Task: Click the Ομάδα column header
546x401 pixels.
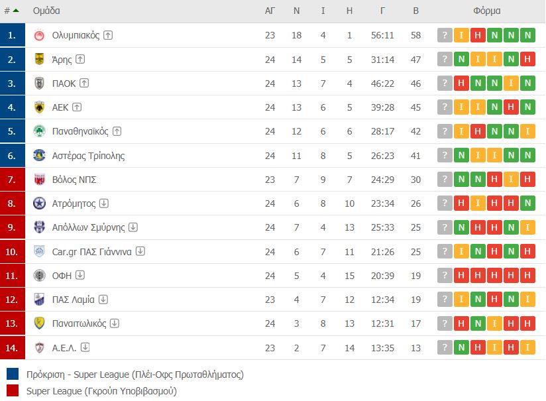Action: pos(46,11)
